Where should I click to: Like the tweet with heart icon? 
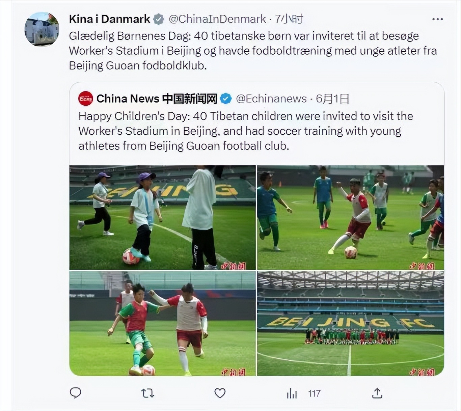click(x=220, y=393)
